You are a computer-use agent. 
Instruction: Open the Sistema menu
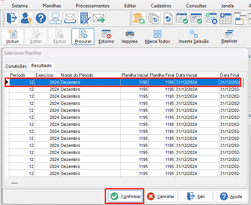20,6
